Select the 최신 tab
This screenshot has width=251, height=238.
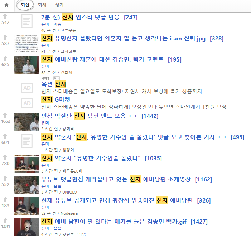pos(25,5)
